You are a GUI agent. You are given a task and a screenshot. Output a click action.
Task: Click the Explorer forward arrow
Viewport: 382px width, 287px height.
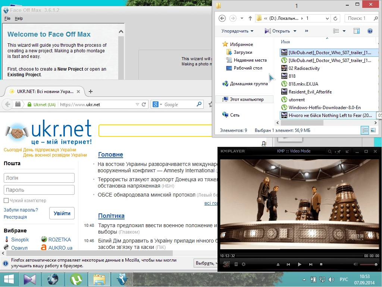pyautogui.click(x=233, y=18)
